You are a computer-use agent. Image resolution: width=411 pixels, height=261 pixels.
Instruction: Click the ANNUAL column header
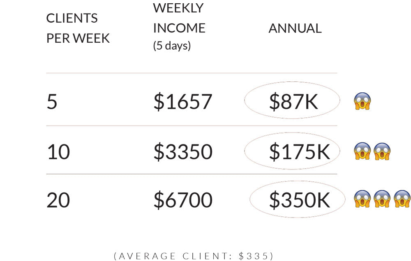[295, 28]
